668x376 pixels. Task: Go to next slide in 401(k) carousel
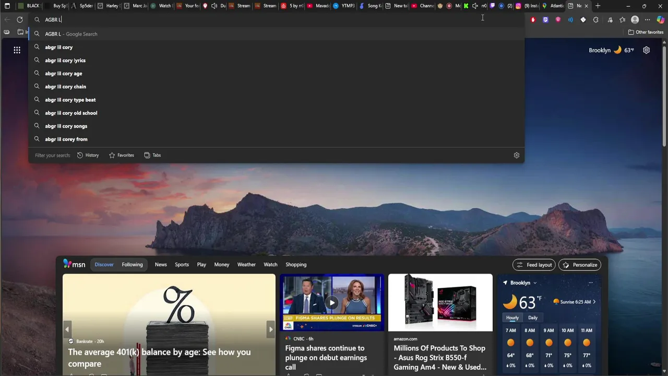[271, 329]
